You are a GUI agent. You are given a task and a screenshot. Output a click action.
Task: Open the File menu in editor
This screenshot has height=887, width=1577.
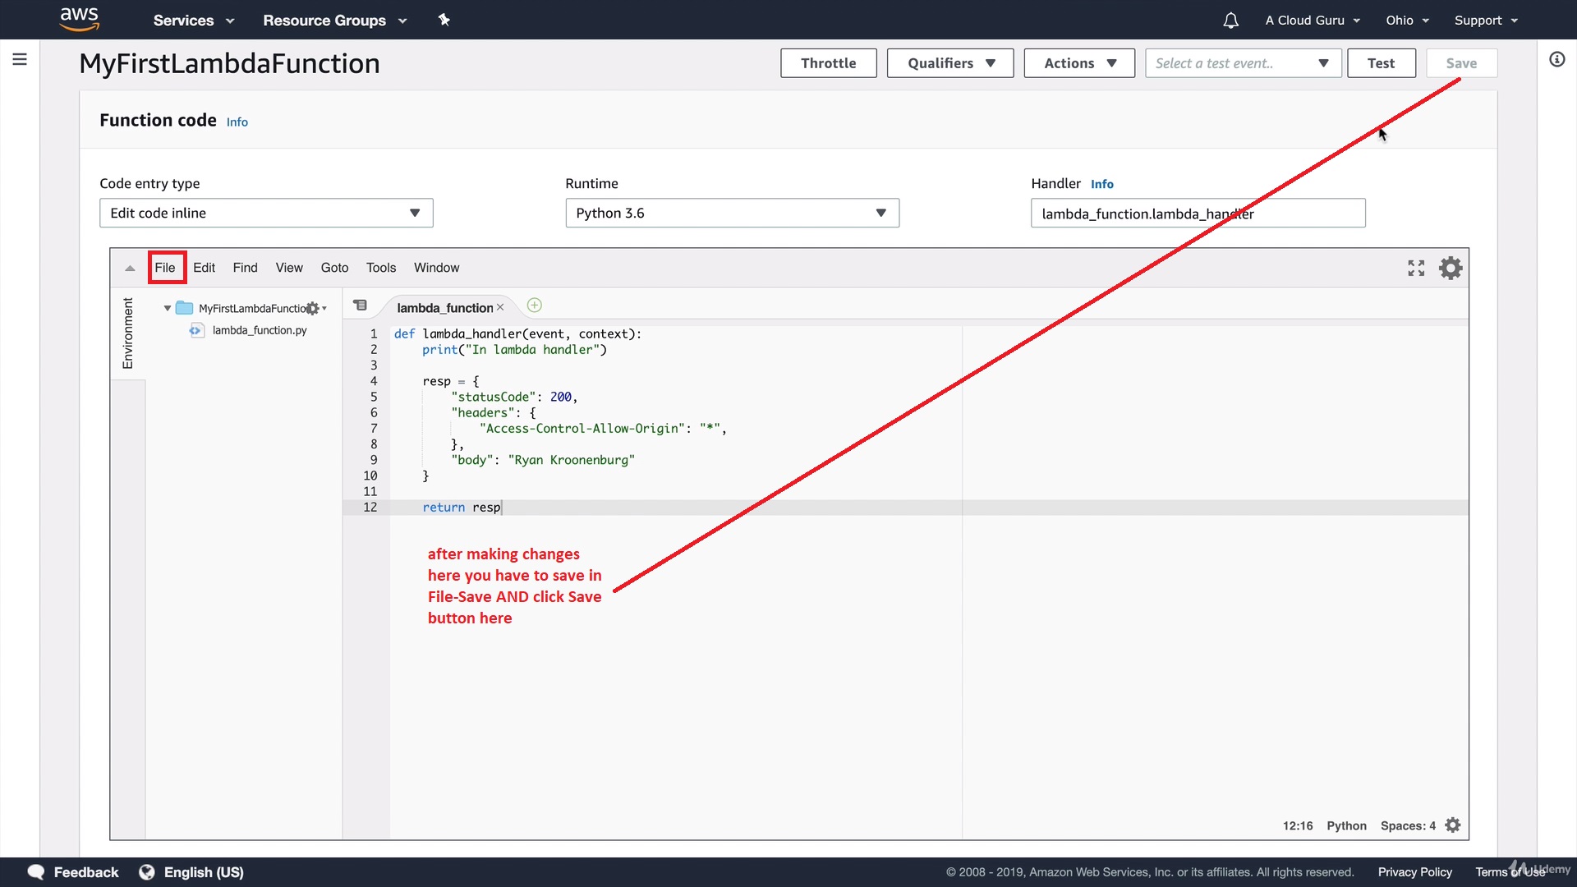click(x=165, y=268)
